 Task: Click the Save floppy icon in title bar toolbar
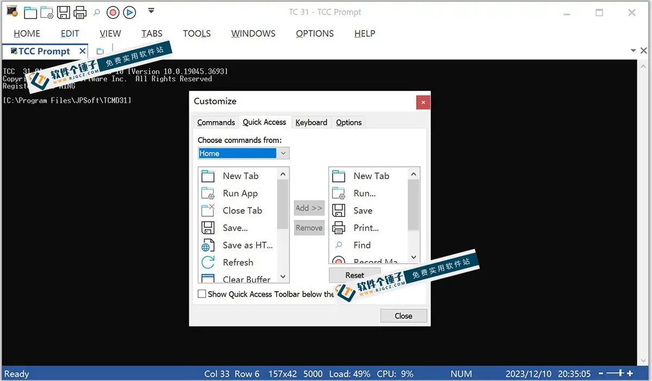64,12
